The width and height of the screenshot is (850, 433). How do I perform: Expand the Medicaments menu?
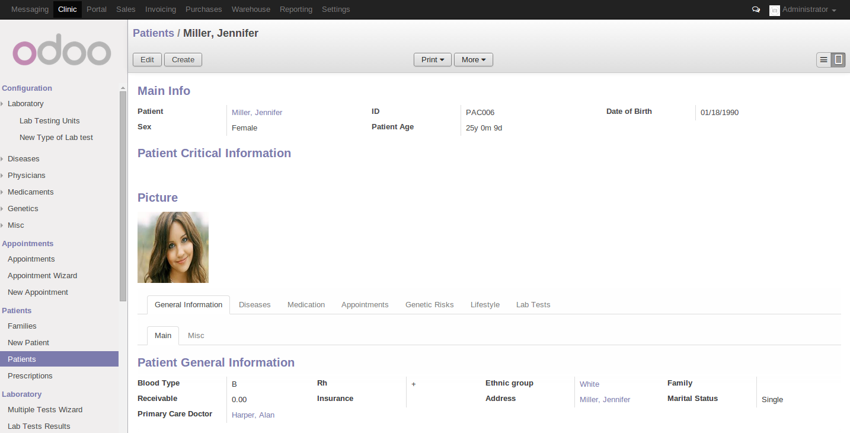click(31, 192)
